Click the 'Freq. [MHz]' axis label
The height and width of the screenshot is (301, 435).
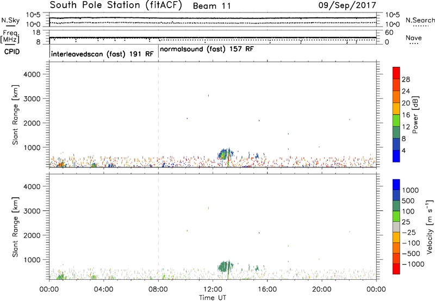10,36
